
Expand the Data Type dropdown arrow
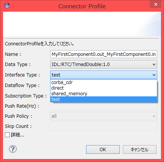pyautogui.click(x=154, y=64)
